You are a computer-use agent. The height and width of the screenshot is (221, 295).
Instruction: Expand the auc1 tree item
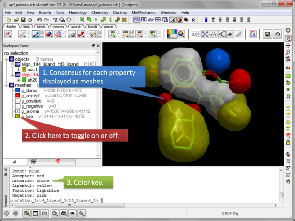[18, 69]
